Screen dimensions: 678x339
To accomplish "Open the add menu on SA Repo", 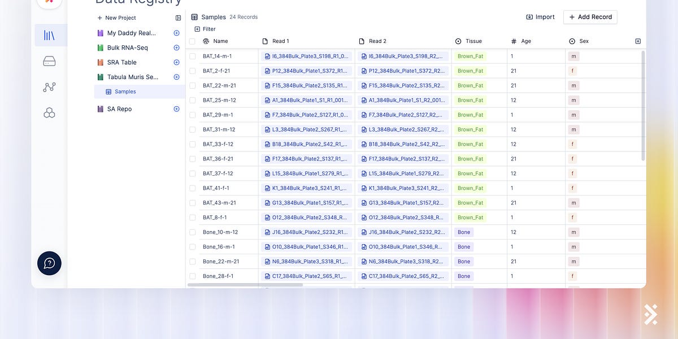I will pyautogui.click(x=175, y=108).
